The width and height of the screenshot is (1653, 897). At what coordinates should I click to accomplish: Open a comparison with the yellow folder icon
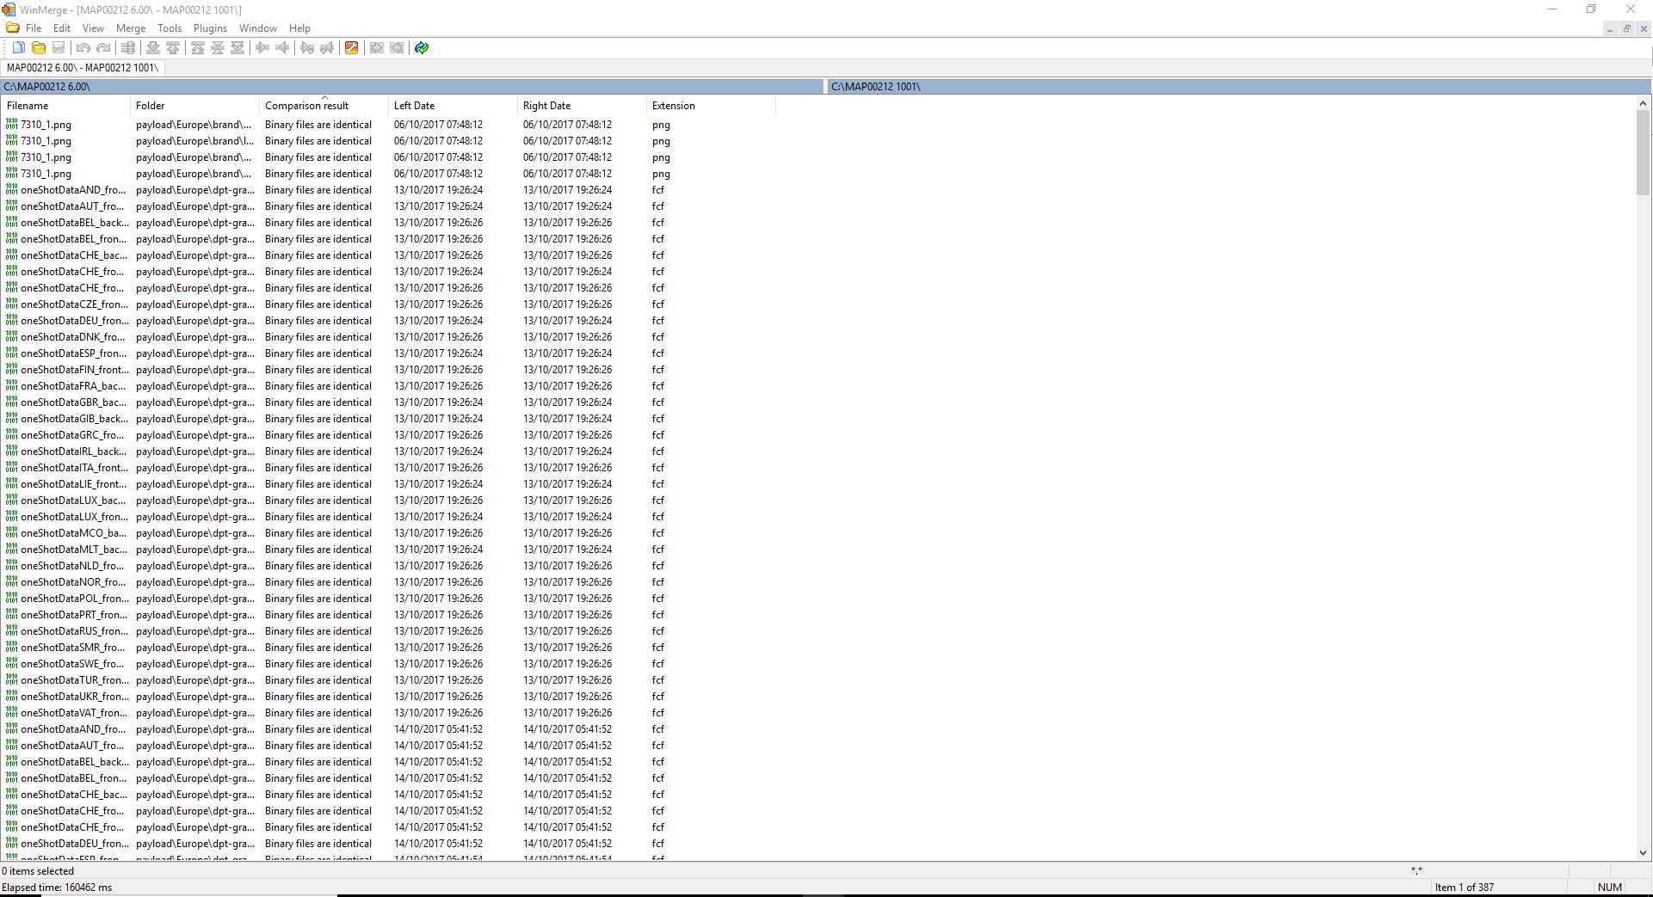point(39,48)
